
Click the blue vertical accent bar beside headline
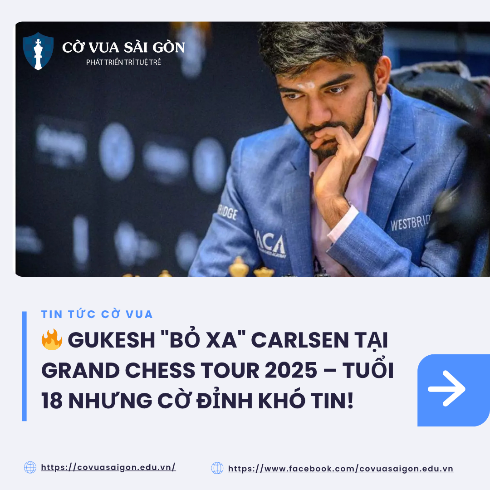(x=24, y=366)
